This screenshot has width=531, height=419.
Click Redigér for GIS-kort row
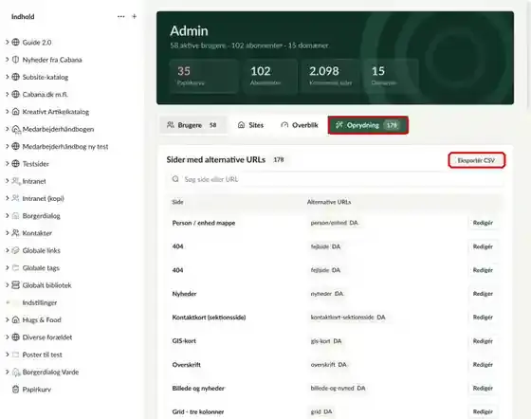point(483,341)
